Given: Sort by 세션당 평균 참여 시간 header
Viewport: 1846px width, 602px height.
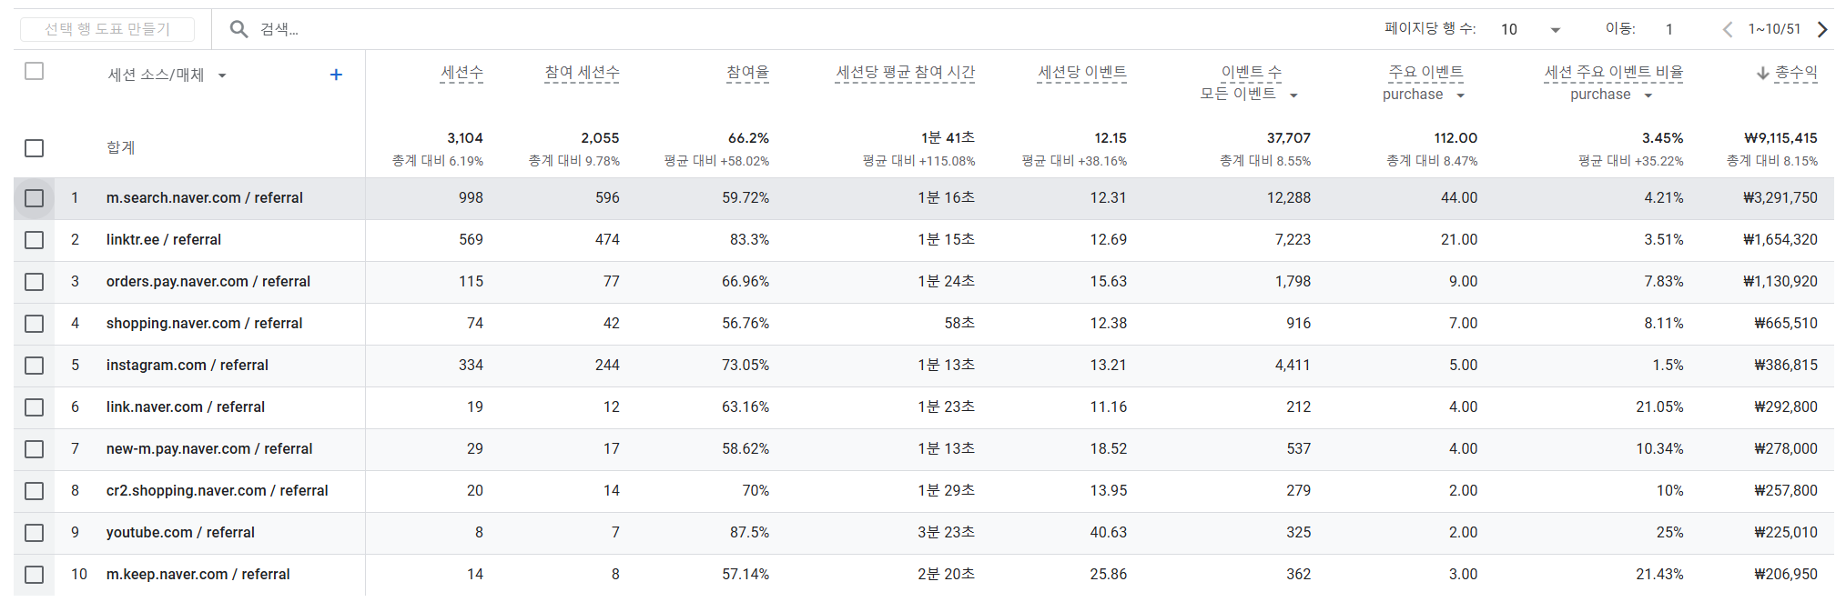Looking at the screenshot, I should [906, 73].
